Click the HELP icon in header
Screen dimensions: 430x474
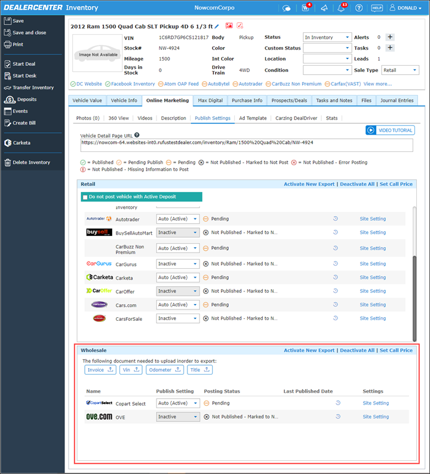[377, 8]
